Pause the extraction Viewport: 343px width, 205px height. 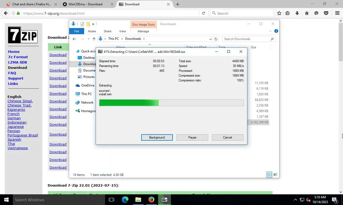pyautogui.click(x=192, y=137)
